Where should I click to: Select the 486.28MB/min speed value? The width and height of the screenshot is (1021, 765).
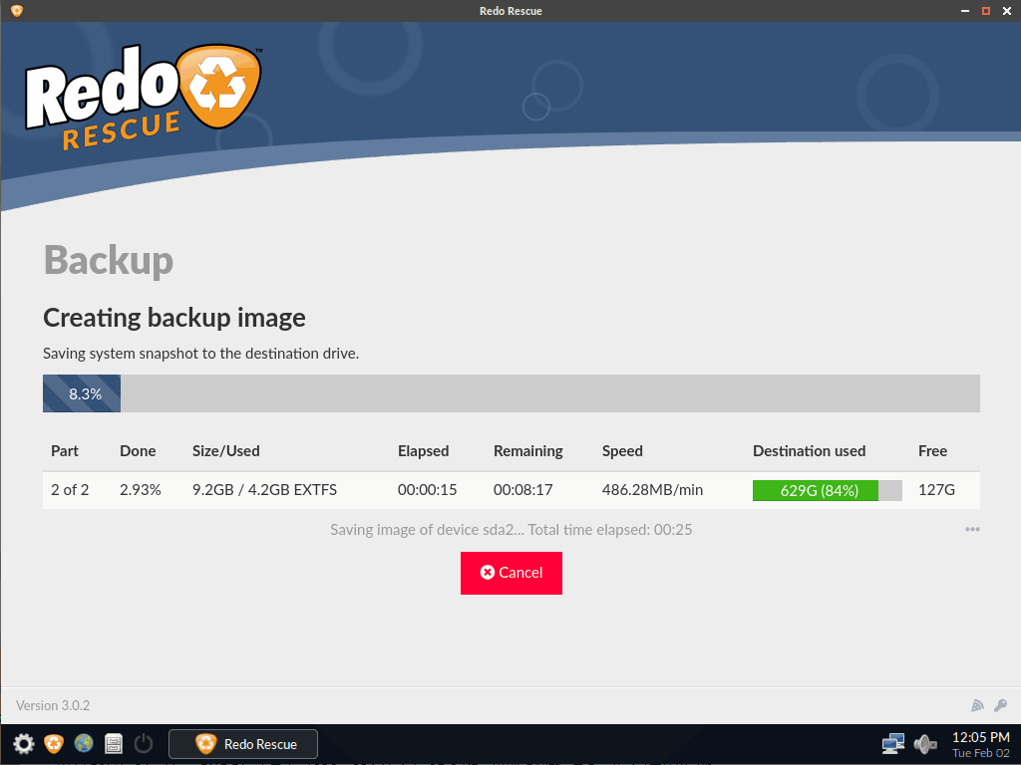(652, 490)
